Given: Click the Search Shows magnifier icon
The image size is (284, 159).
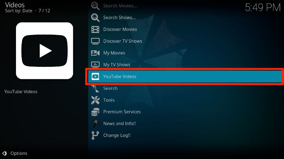Looking at the screenshot, I should 95,17.
